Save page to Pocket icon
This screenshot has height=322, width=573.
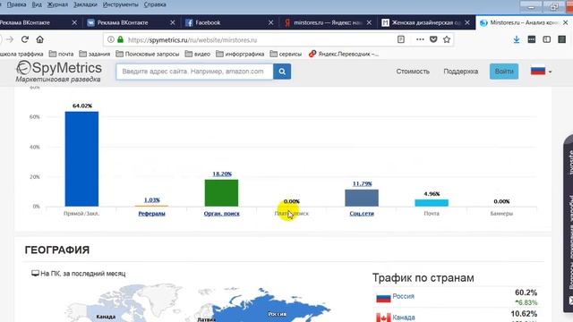[433, 39]
